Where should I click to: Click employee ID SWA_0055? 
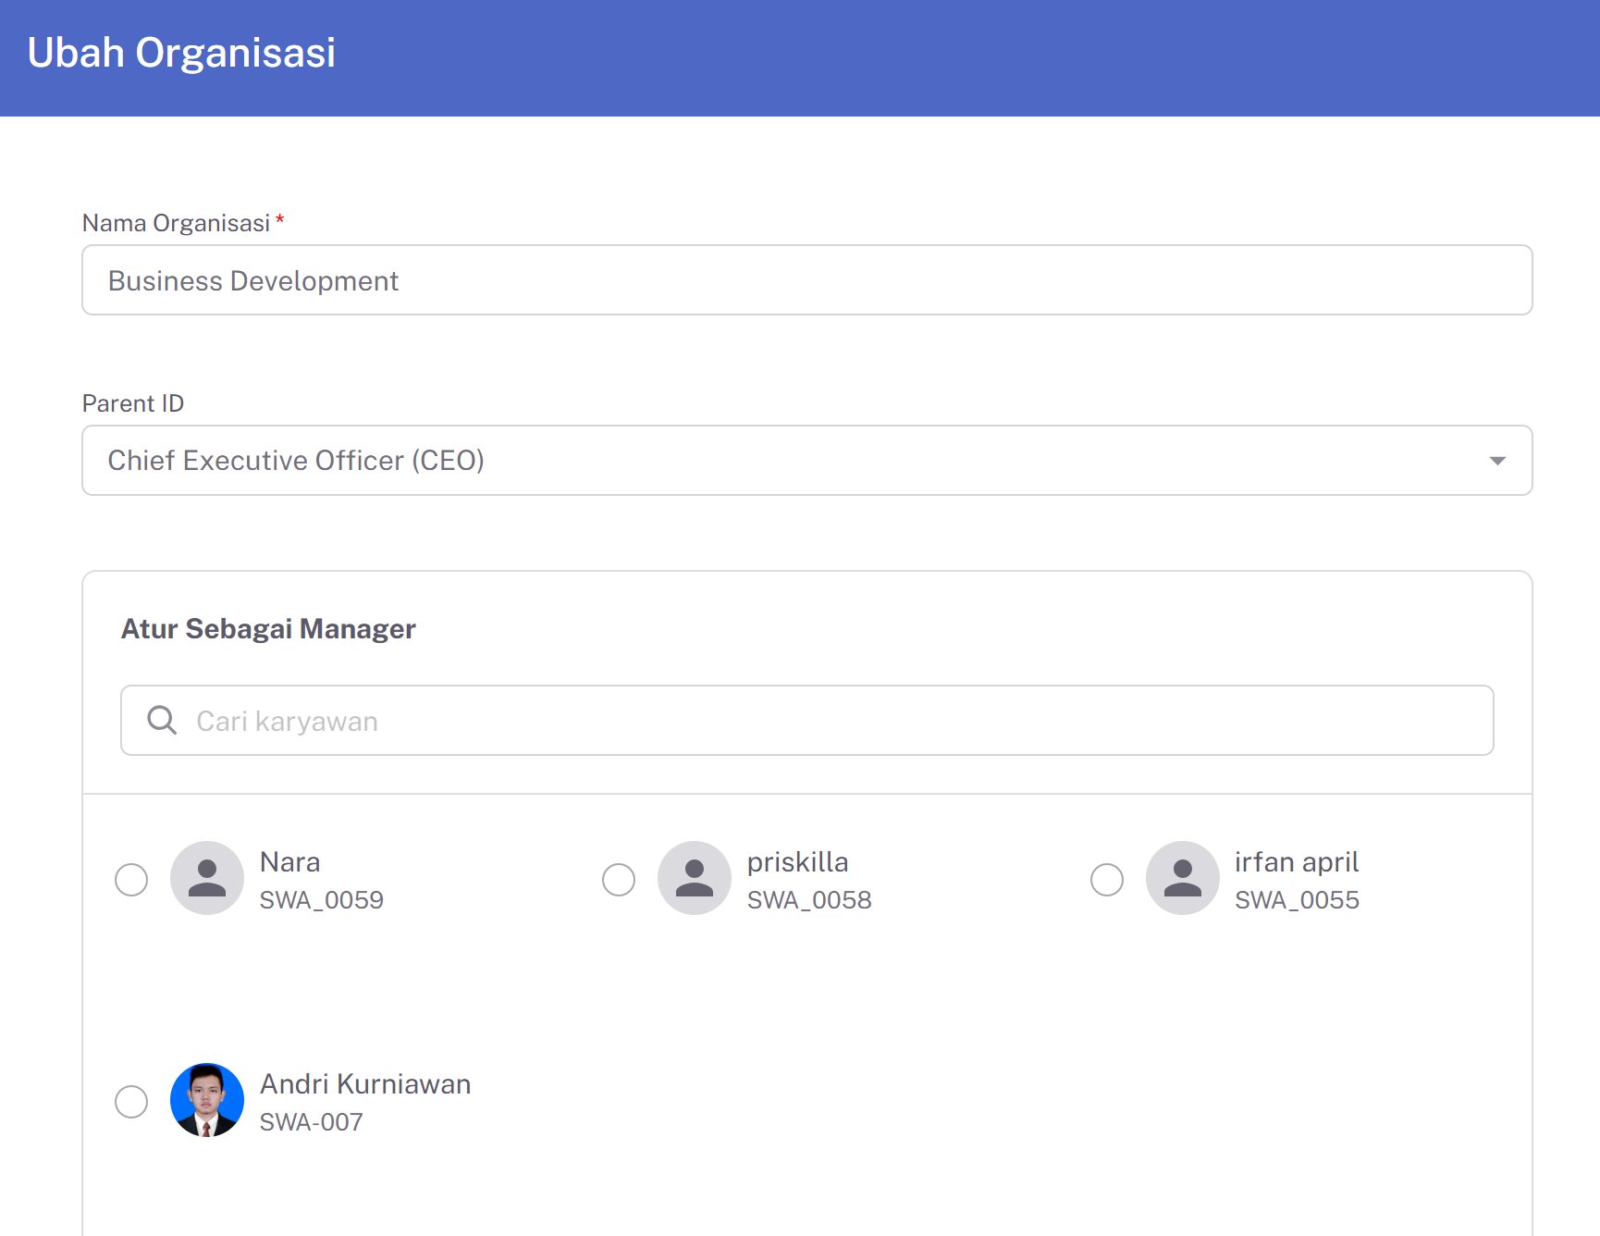click(x=1297, y=900)
